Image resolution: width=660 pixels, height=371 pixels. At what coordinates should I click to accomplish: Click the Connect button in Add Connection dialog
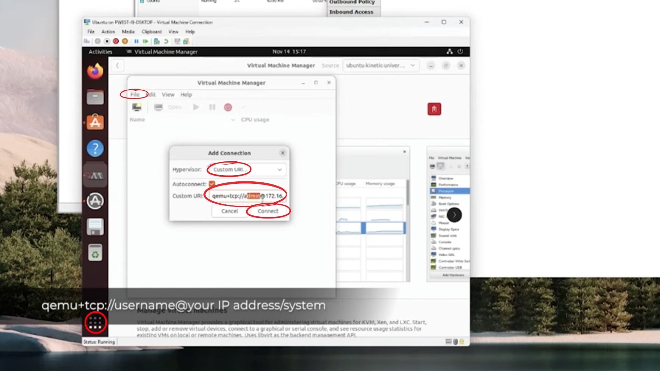click(x=268, y=211)
